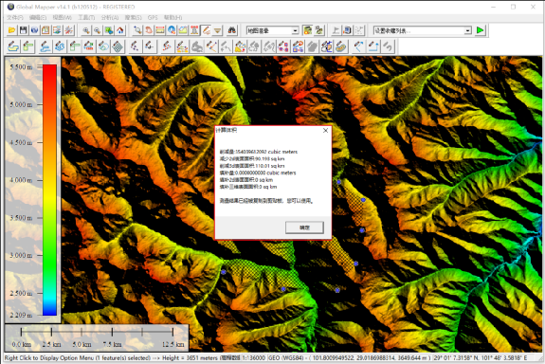Open the Configuration wrench toolbar icon
The image size is (545, 364).
pyautogui.click(x=68, y=30)
